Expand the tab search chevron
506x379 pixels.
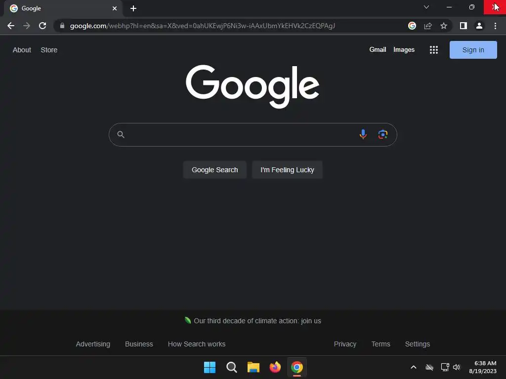pos(426,7)
